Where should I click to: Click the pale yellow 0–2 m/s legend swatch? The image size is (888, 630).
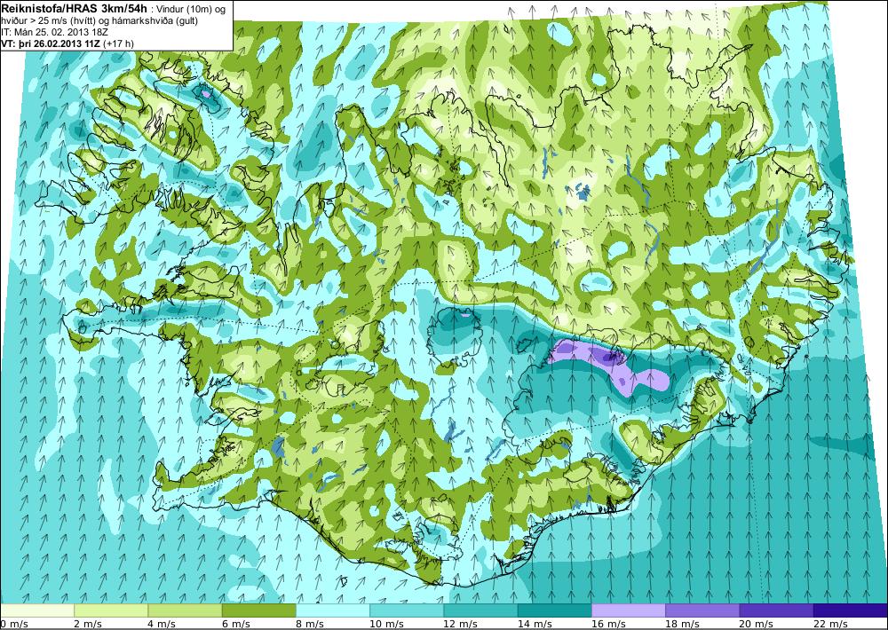[x=36, y=610]
